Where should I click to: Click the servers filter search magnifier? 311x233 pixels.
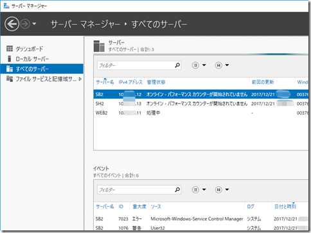click(177, 65)
